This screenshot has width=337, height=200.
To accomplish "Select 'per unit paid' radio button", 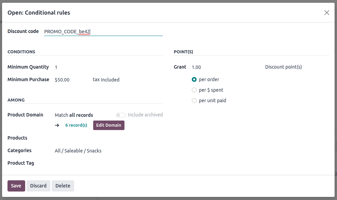I will [x=194, y=101].
